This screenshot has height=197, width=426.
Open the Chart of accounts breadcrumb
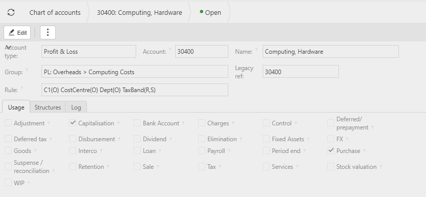[x=55, y=12]
